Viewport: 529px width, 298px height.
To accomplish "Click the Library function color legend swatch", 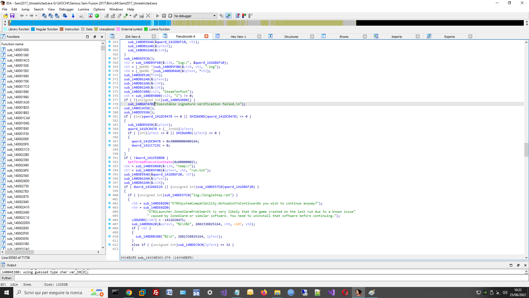I will (6, 29).
